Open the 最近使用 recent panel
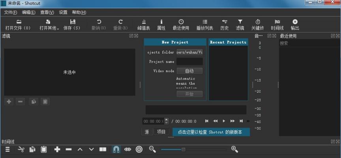This screenshot has height=158, width=341. click(181, 25)
